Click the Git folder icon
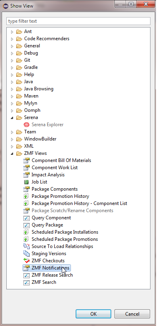158x326 pixels. coord(19,60)
